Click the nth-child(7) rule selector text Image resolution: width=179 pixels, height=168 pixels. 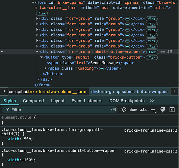click(x=52, y=132)
